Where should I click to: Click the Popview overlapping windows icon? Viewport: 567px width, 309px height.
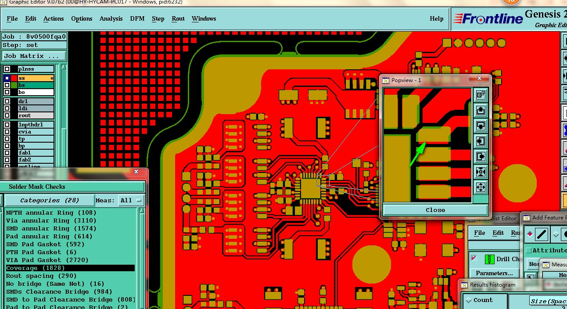click(481, 95)
